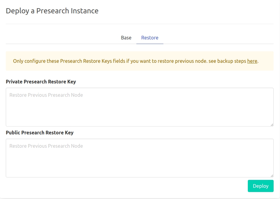Switch to the Base tab

tap(126, 38)
